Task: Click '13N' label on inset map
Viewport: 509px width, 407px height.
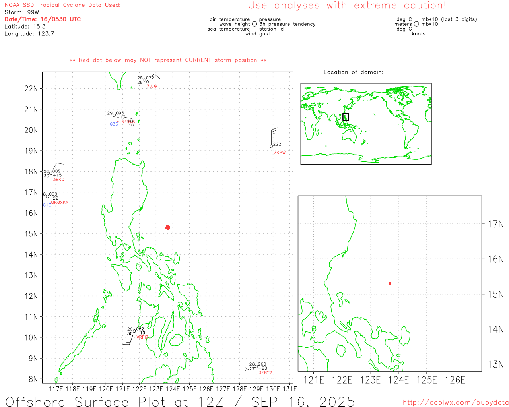Action: pos(496,364)
